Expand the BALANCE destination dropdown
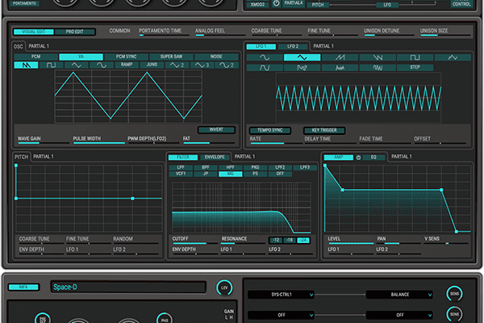This screenshot has width=484, height=323. click(x=399, y=295)
